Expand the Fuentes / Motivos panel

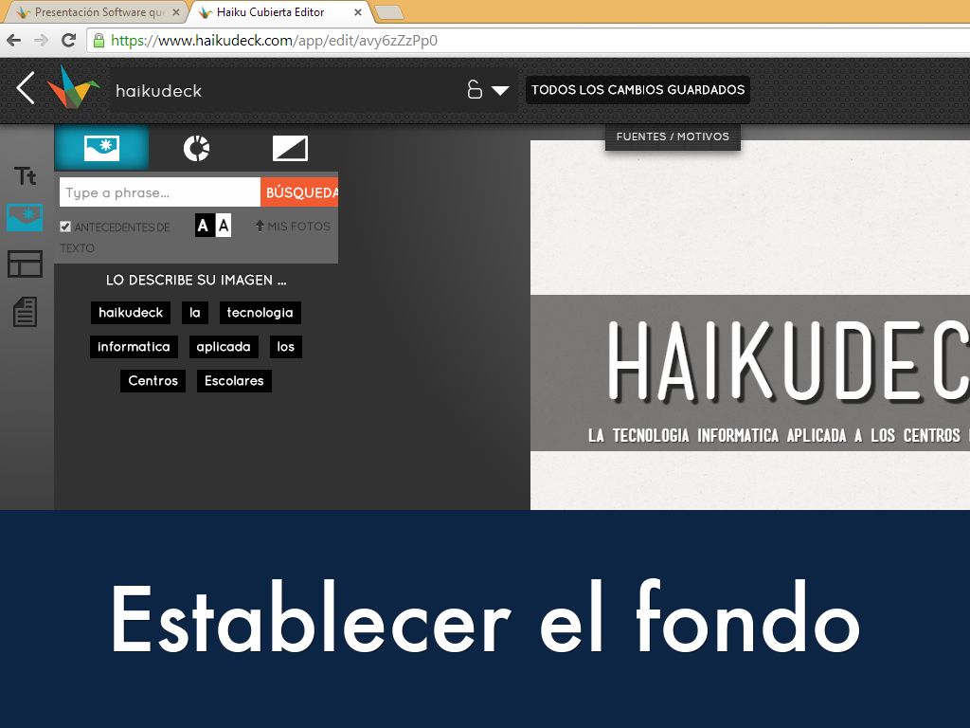click(673, 136)
